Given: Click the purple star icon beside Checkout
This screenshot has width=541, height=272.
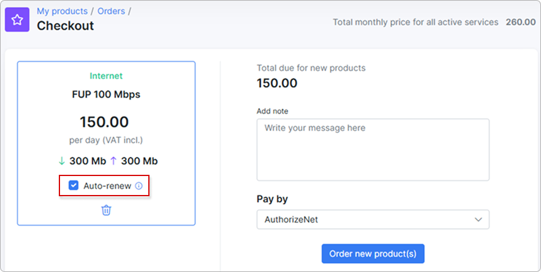Looking at the screenshot, I should tap(17, 20).
